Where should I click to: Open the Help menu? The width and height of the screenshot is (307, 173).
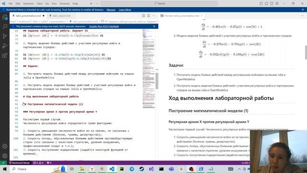[75, 3]
